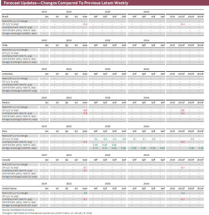Click Brazil 'Foreign exchange (USDBRL, eop)' row label
Image resolution: width=209 pixels, height=215 pixels.
(x=19, y=33)
